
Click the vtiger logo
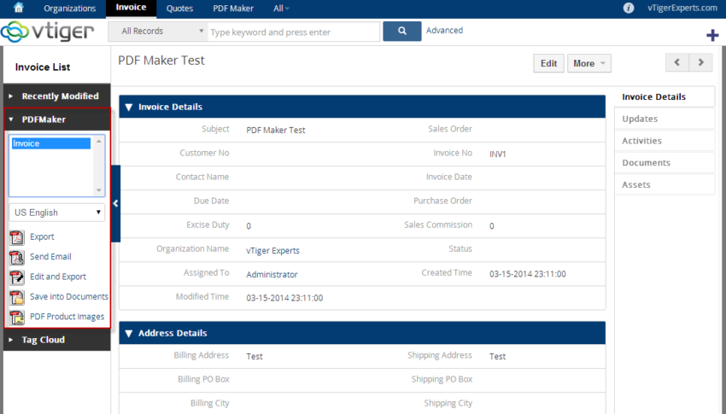point(48,32)
